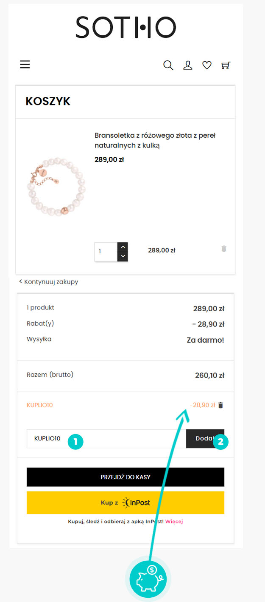Screen dimensions: 265x602
Task: Go back via Kontynuuj zakupy link
Action: coord(49,282)
